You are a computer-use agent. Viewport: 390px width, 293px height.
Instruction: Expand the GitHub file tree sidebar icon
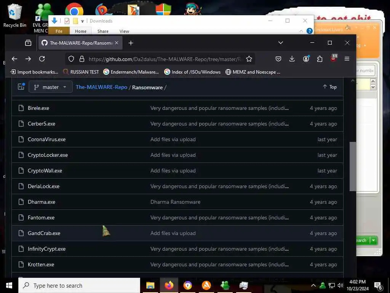click(21, 87)
